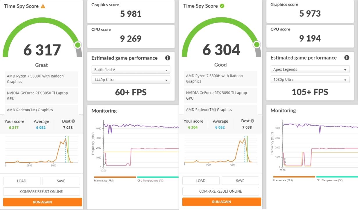Expand the 1440p Ultra resolution dropdown
This screenshot has width=358, height=210.
[x=131, y=80]
